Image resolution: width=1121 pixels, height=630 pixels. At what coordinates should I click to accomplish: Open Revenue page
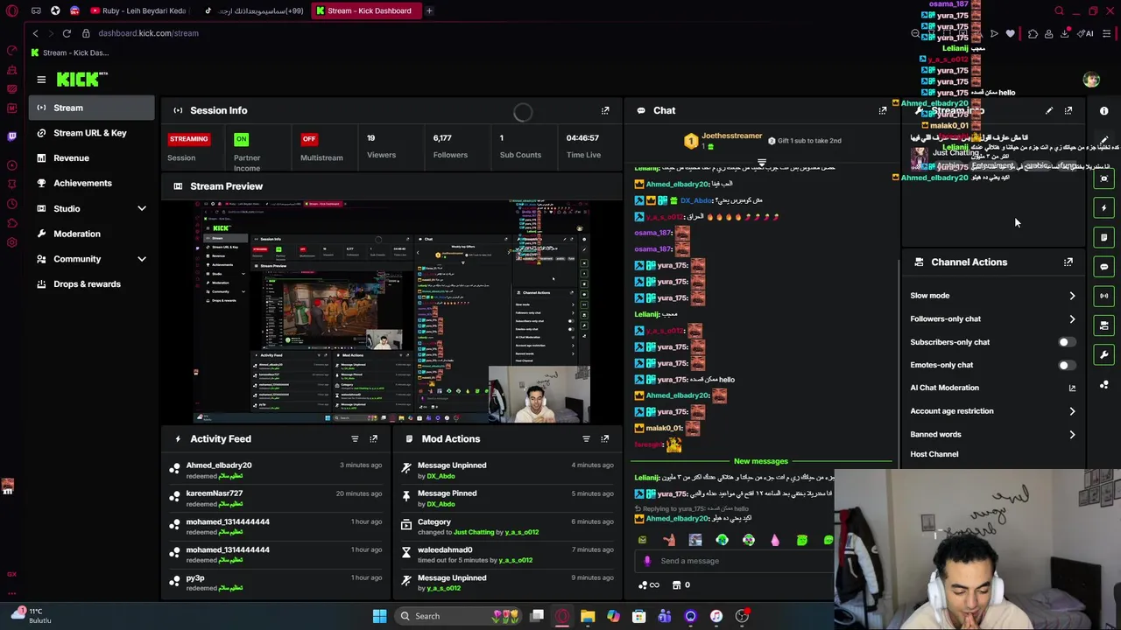(92, 158)
